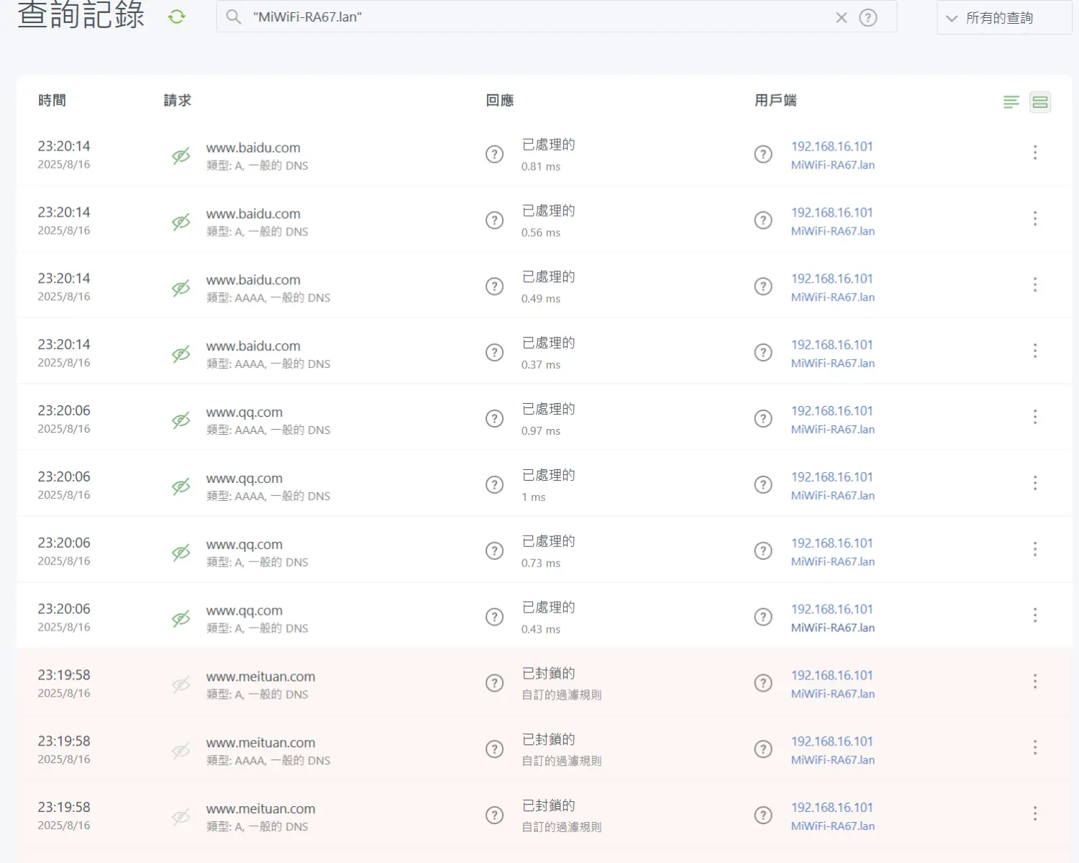
Task: Switch to the detailed rows view icon
Action: click(1040, 102)
